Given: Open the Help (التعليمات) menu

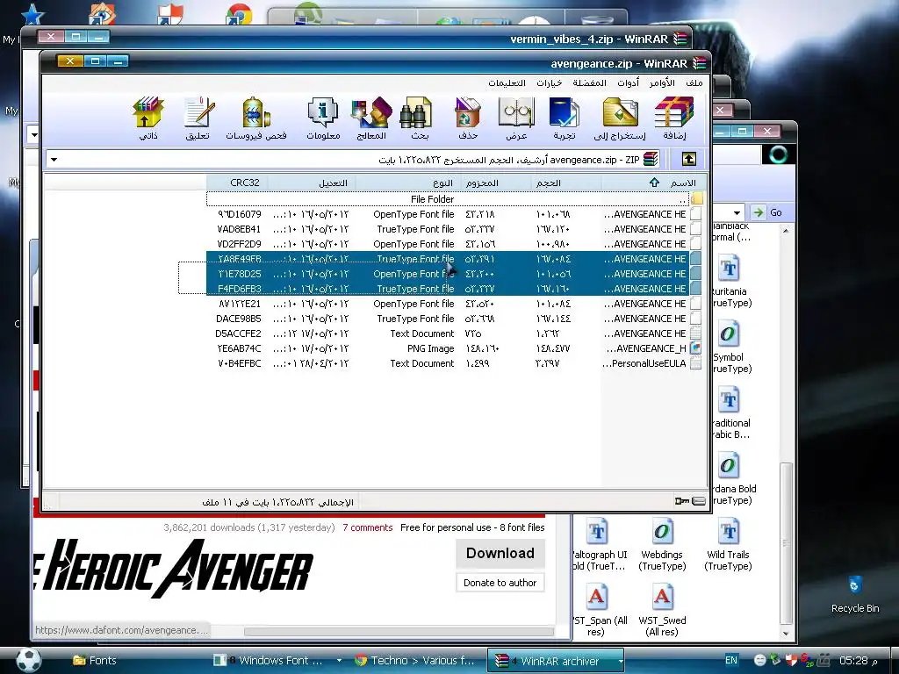Looking at the screenshot, I should coord(507,82).
